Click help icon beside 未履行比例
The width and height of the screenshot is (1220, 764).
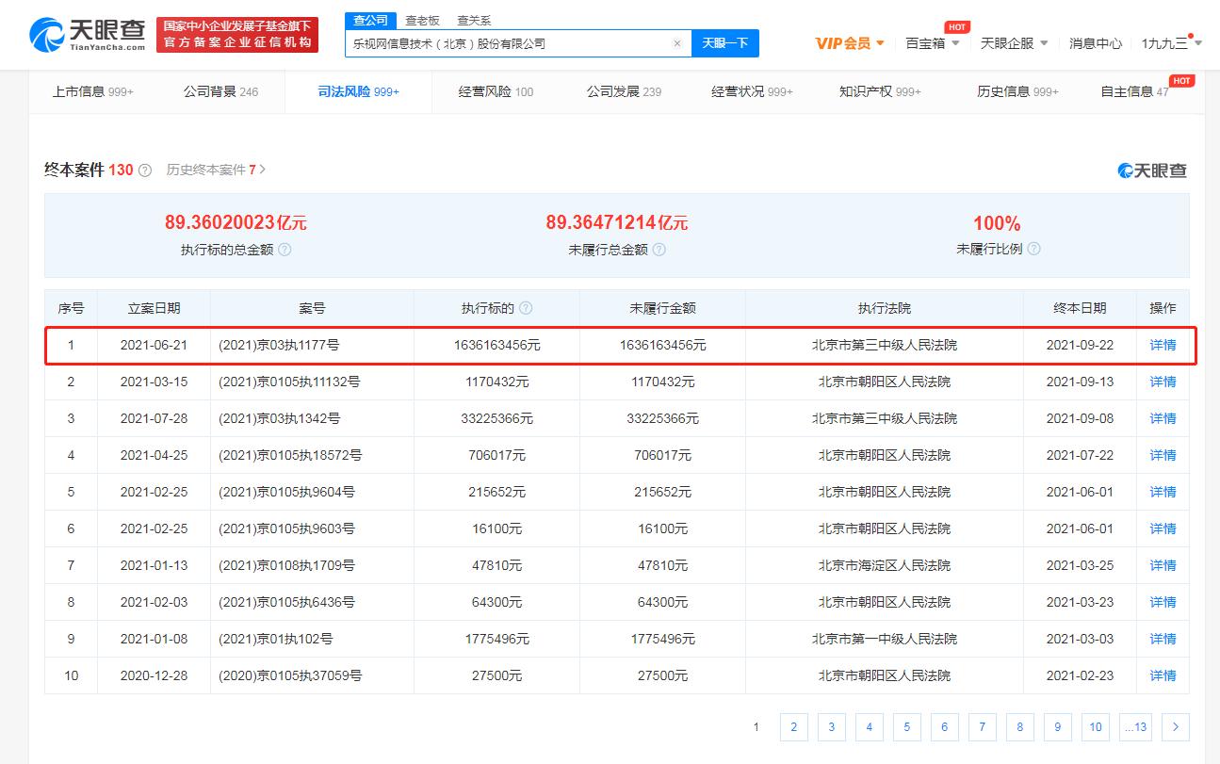pos(1033,249)
